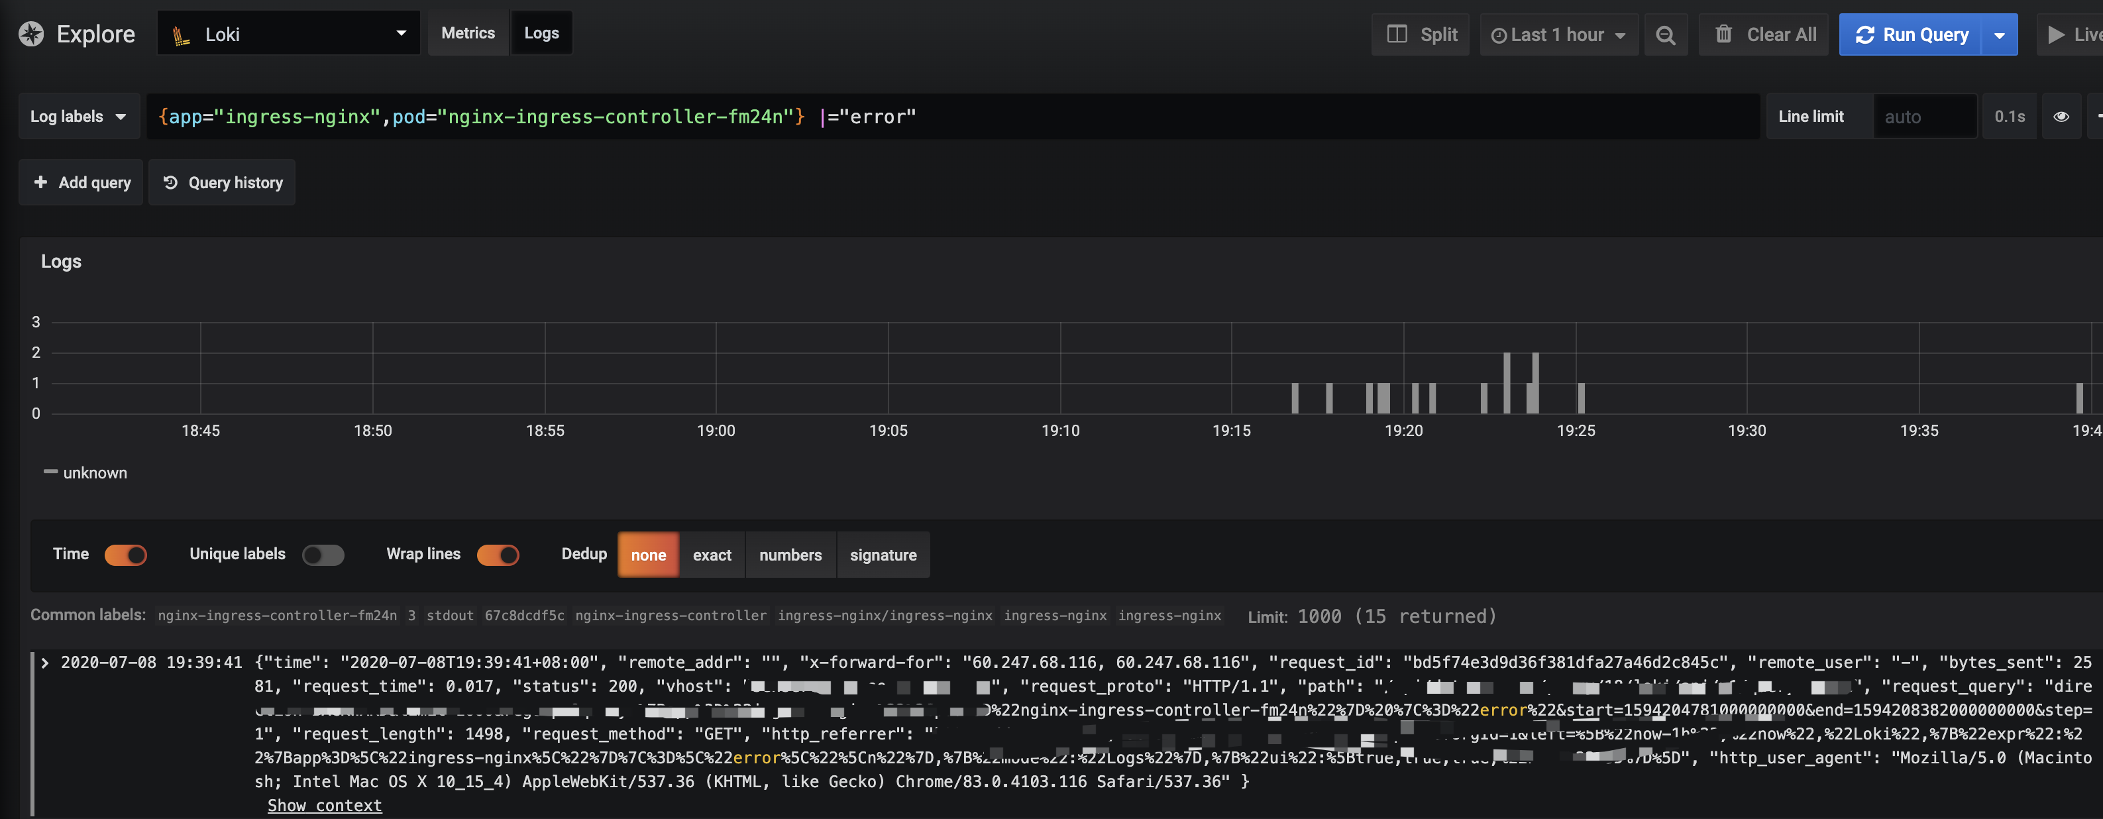Select the signature dedup option
Screen dimensions: 2103x819
tap(883, 555)
